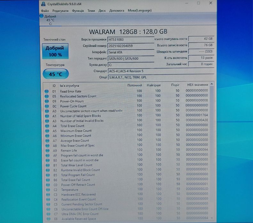Click the status dot for Average Erase Count
The image size is (253, 223).
(x=47, y=141)
